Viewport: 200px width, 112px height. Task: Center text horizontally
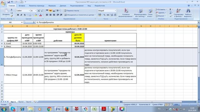pyautogui.click(x=51, y=15)
